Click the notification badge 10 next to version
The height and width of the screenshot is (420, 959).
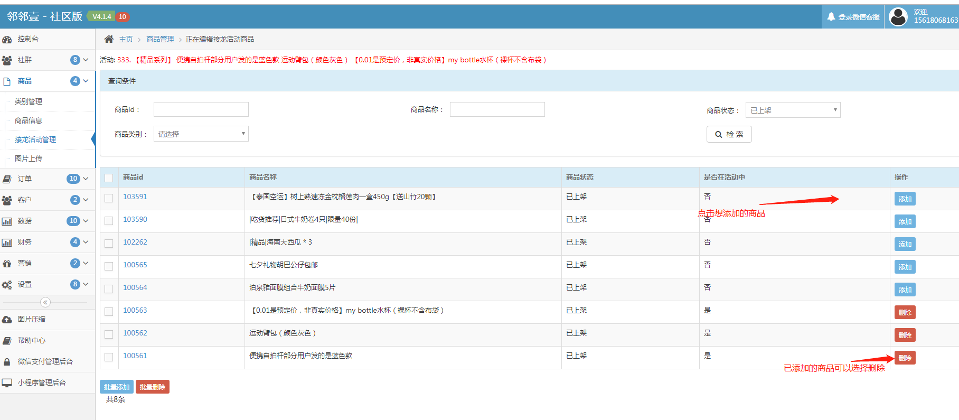tap(123, 16)
